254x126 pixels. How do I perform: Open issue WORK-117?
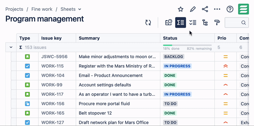coord(52,94)
